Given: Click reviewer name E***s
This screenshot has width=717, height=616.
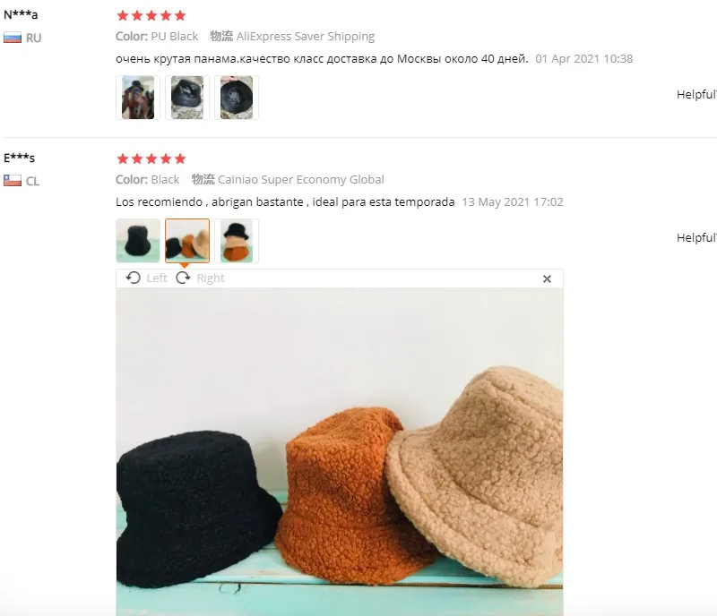Looking at the screenshot, I should click(19, 158).
